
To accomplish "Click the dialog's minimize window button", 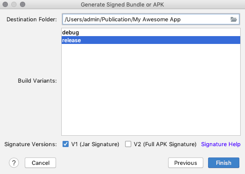I will (14, 4).
